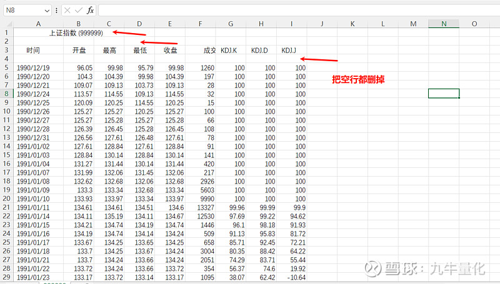Click the KDJ.K header cell
This screenshot has width=500, height=284.
(x=229, y=51)
